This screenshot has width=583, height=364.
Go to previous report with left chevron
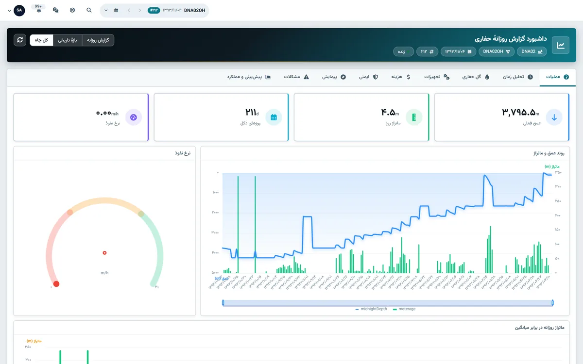(x=129, y=10)
